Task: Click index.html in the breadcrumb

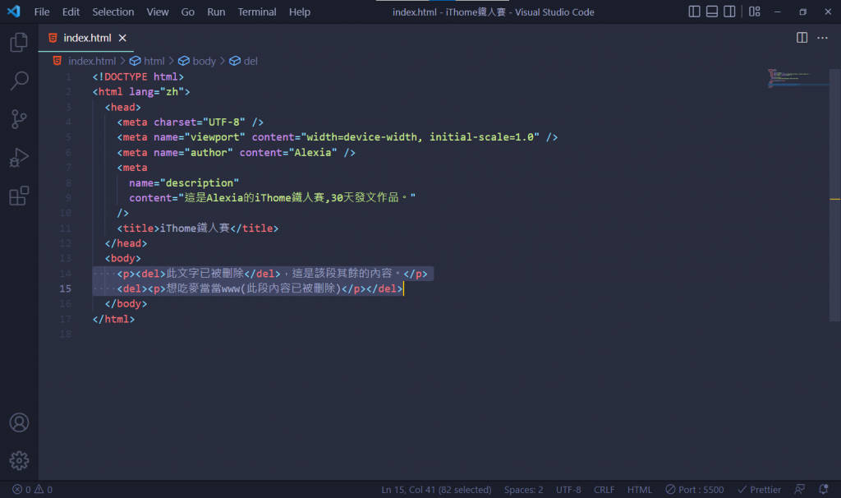Action: tap(92, 61)
